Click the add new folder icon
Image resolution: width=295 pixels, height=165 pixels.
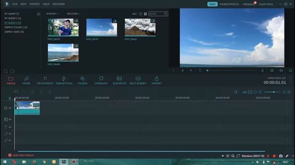(x=6, y=71)
